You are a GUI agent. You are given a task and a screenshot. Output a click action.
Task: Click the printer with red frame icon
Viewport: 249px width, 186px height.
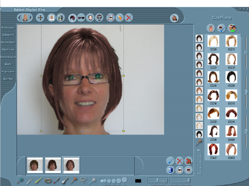click(111, 18)
